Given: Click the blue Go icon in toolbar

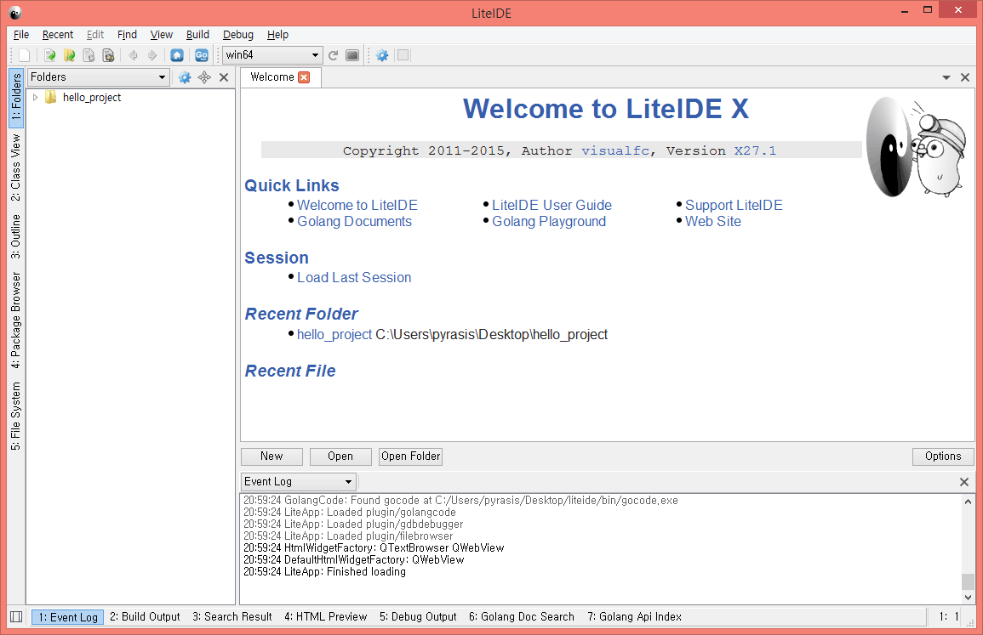Looking at the screenshot, I should pyautogui.click(x=201, y=56).
